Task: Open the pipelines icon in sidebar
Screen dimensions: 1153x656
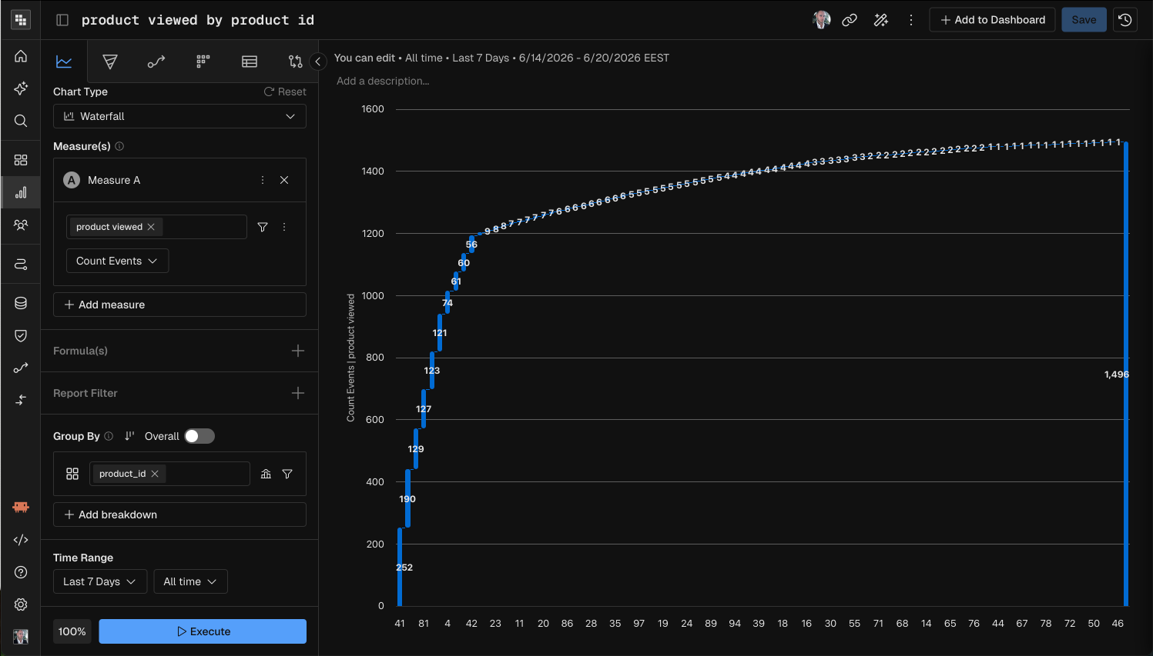Action: [x=21, y=264]
